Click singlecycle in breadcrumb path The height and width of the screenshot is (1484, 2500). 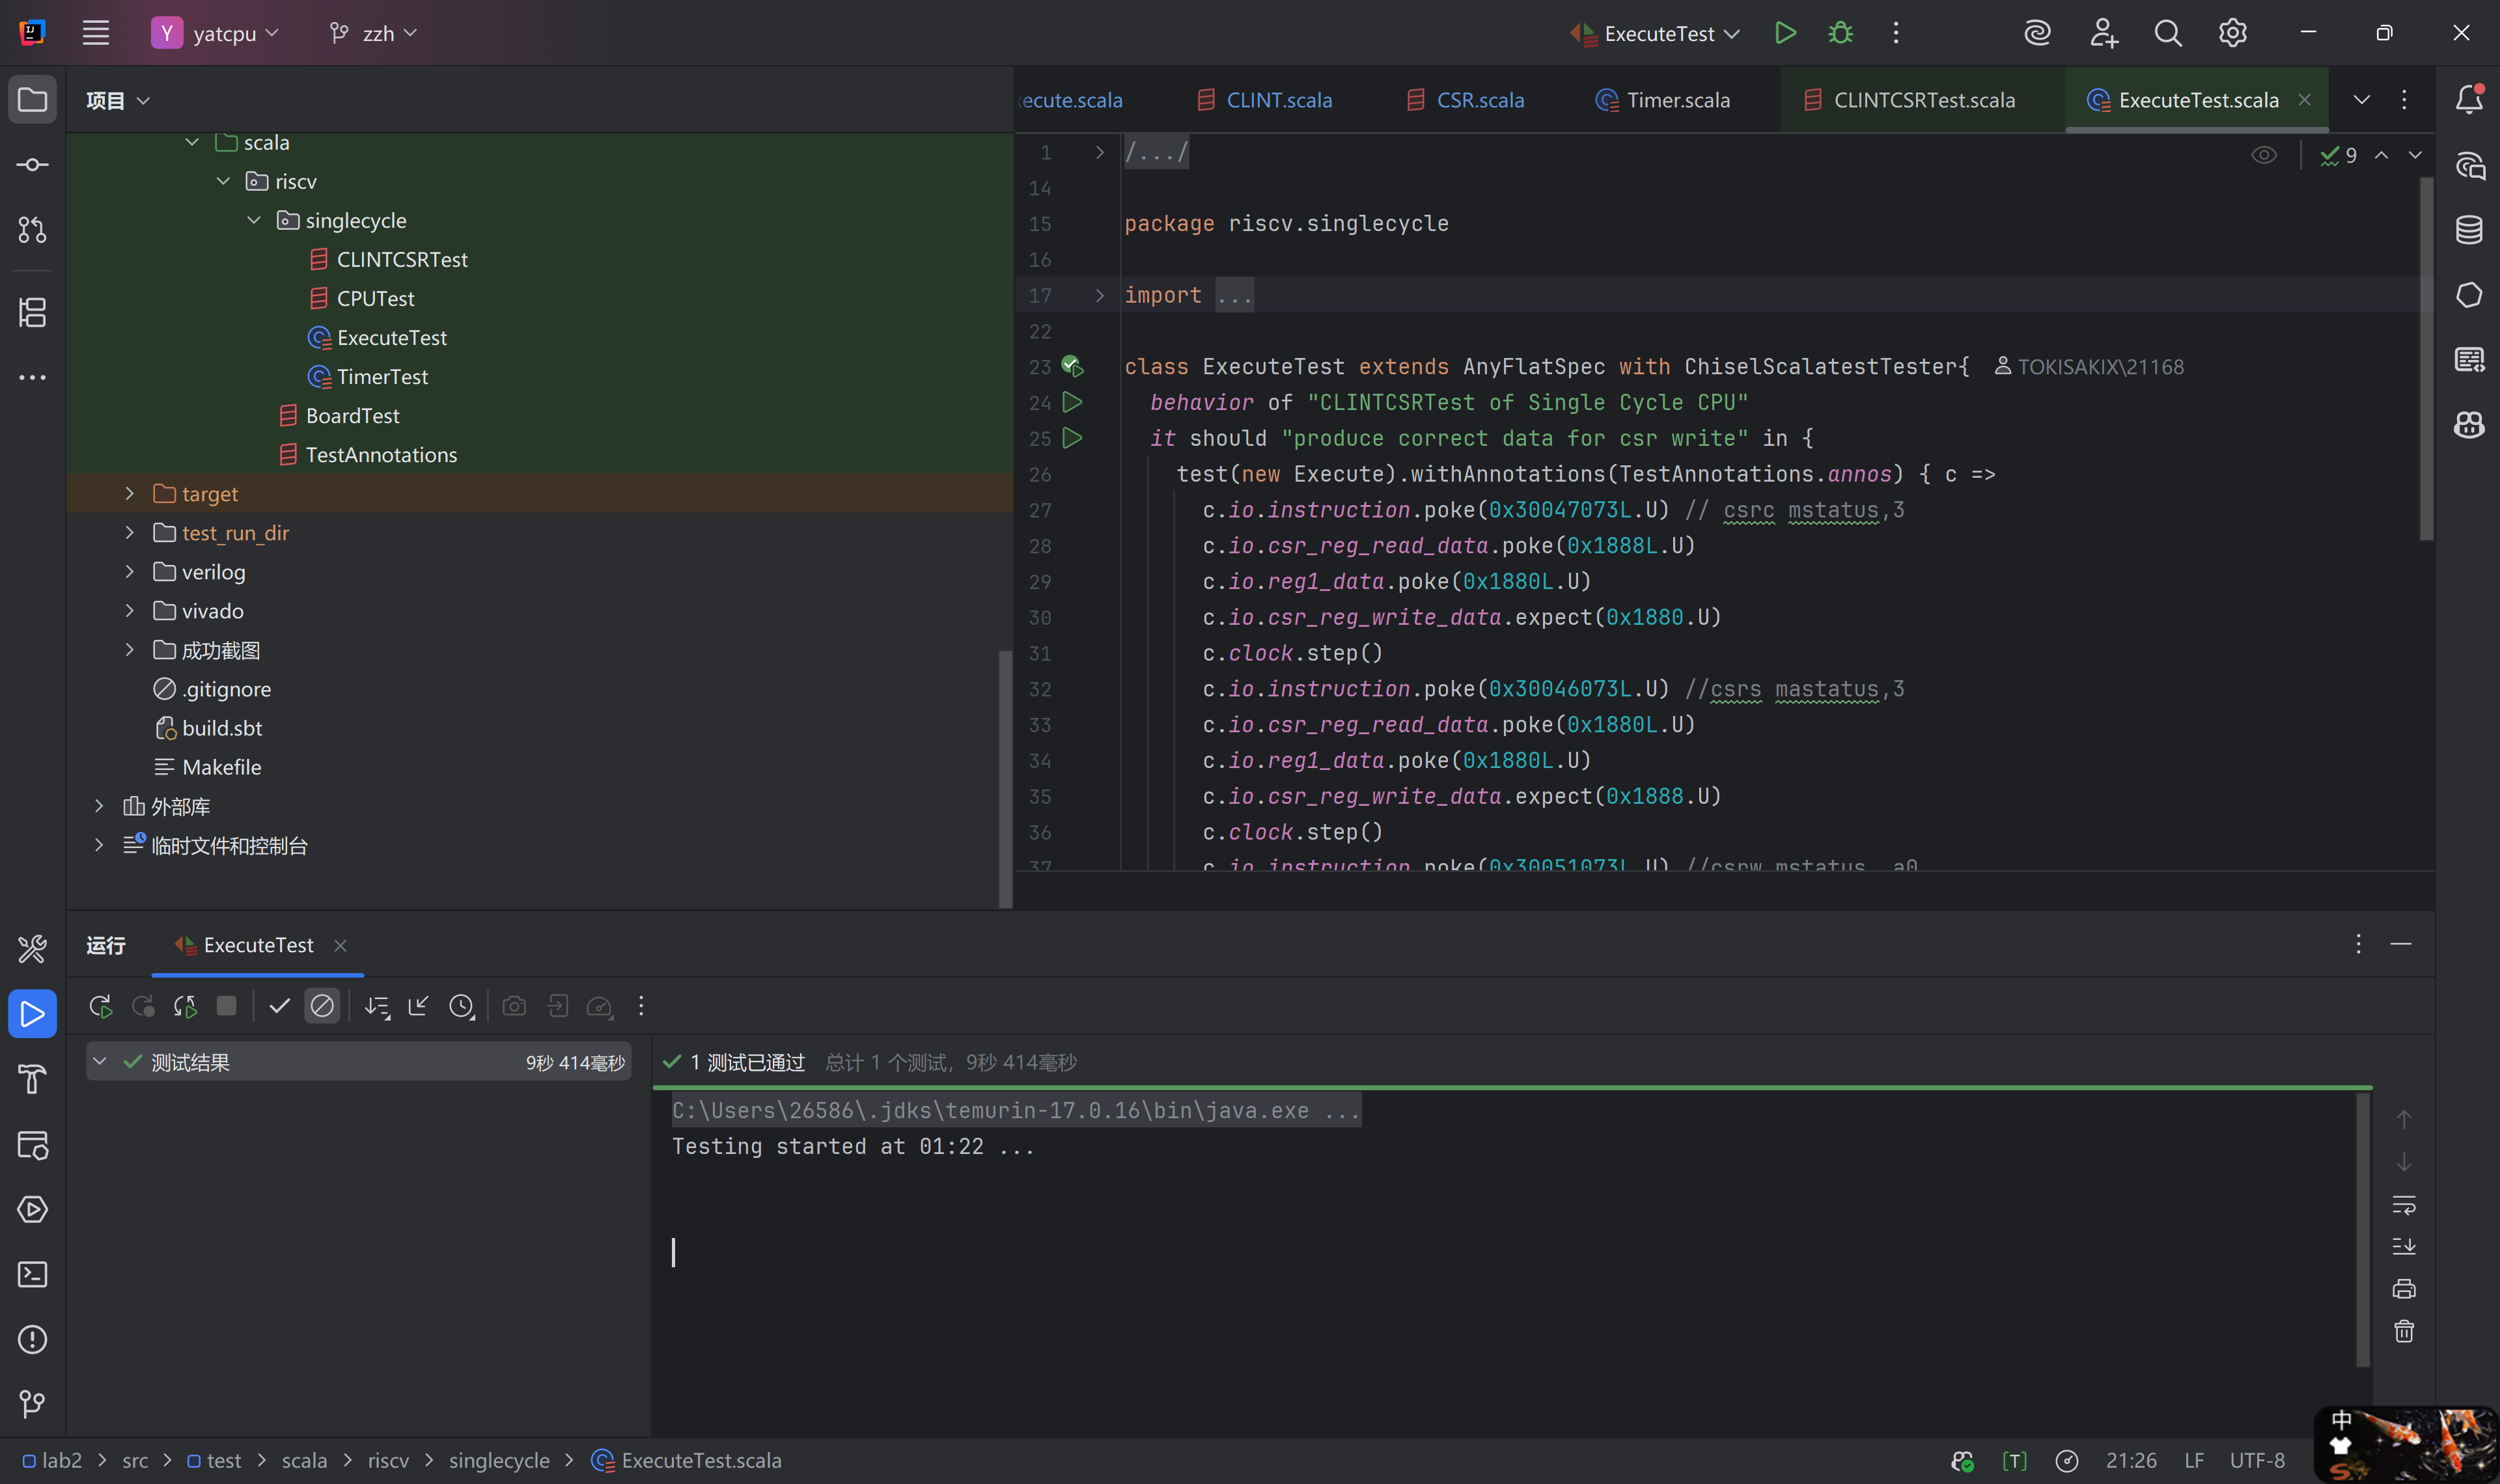coord(498,1460)
